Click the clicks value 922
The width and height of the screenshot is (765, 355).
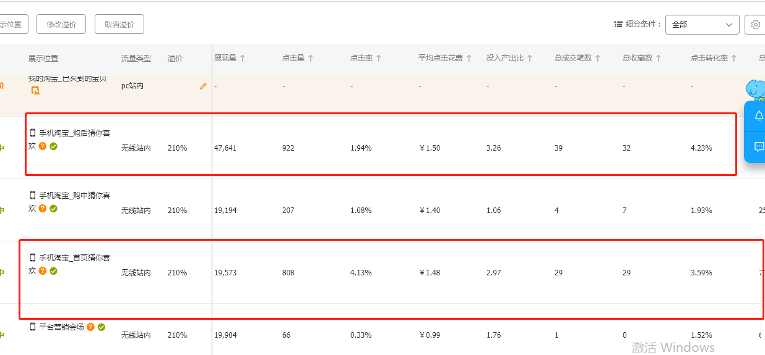[x=288, y=148]
